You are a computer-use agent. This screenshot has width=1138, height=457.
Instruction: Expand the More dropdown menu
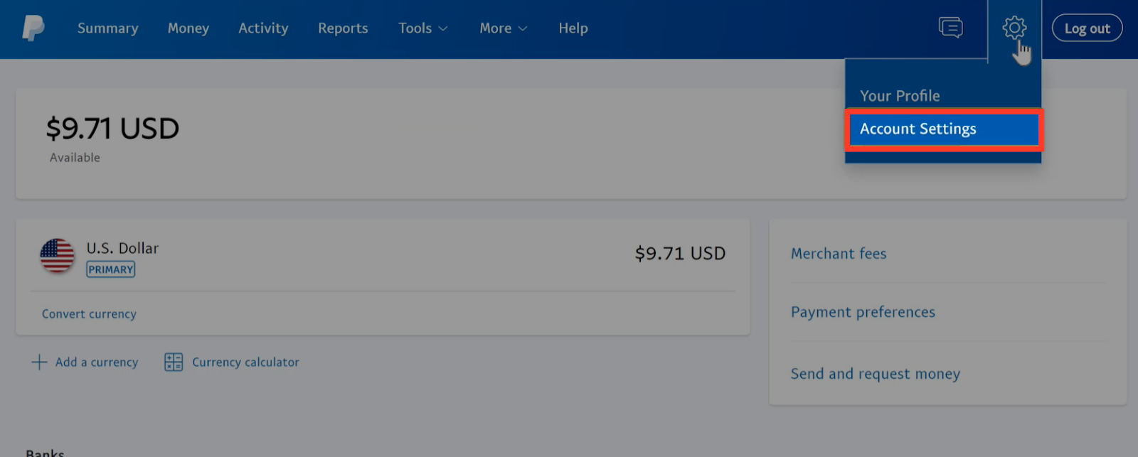(504, 28)
